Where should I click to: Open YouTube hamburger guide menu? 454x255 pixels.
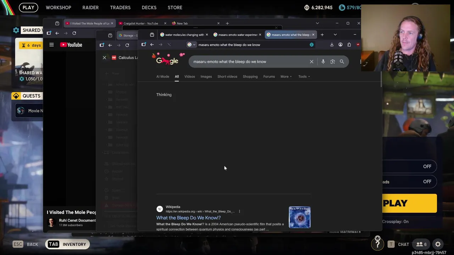coord(51,45)
